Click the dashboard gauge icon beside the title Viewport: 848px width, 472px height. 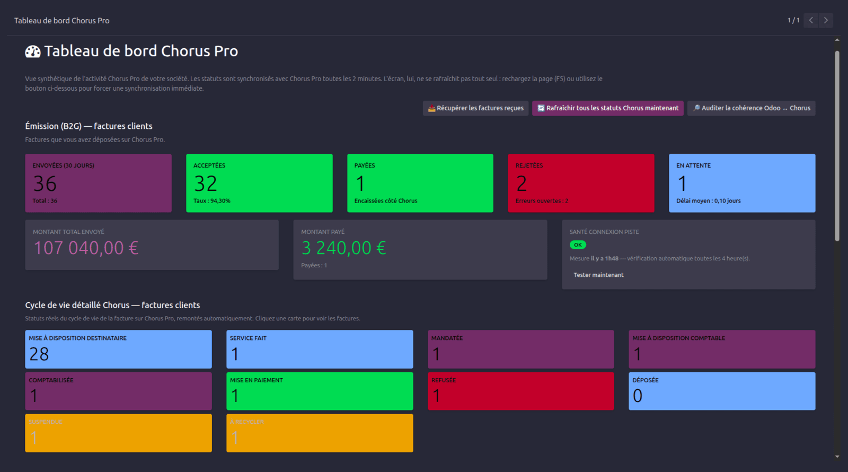pos(33,51)
